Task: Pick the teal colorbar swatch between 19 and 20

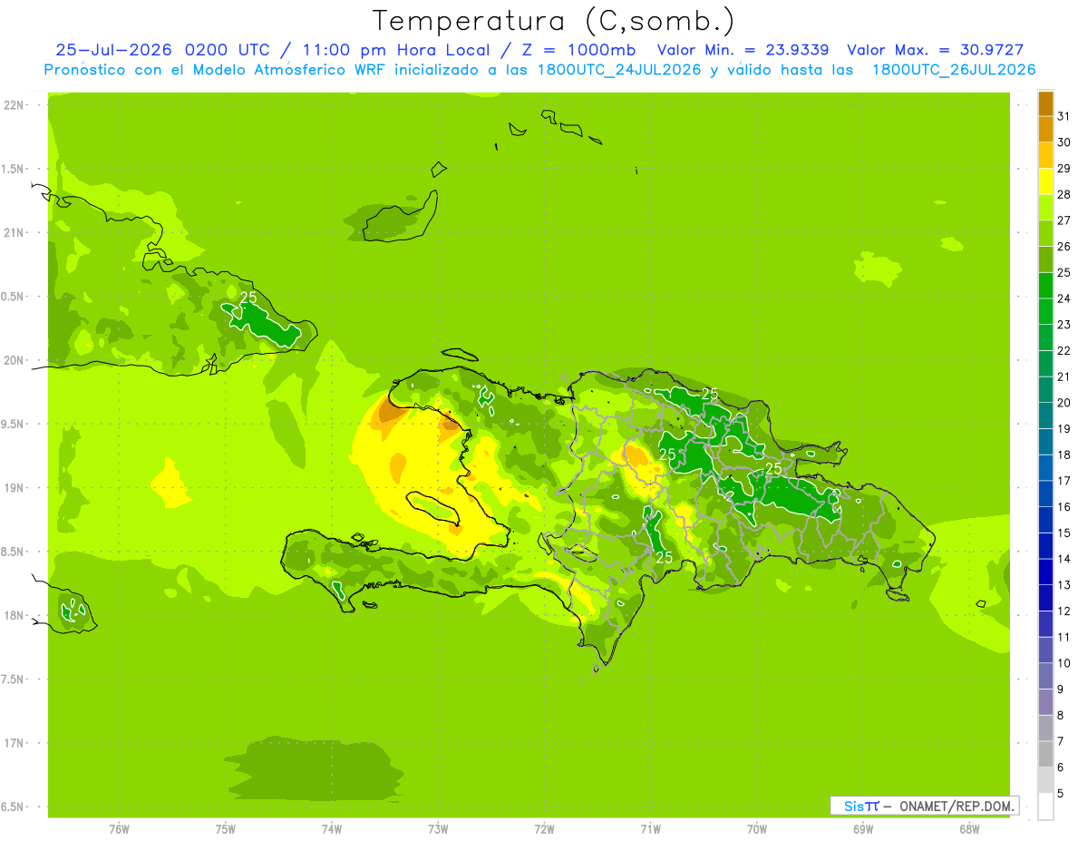Action: 1045,416
